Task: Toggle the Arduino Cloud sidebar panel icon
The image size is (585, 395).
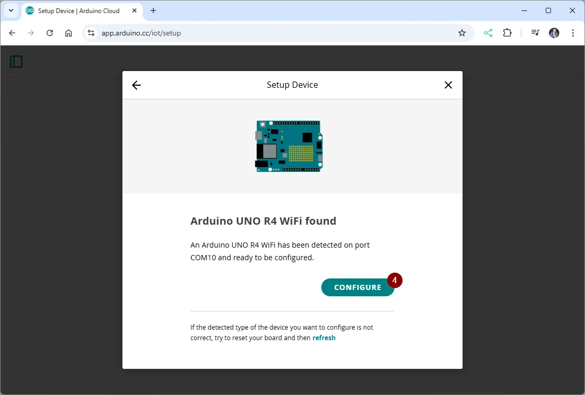Action: point(16,62)
